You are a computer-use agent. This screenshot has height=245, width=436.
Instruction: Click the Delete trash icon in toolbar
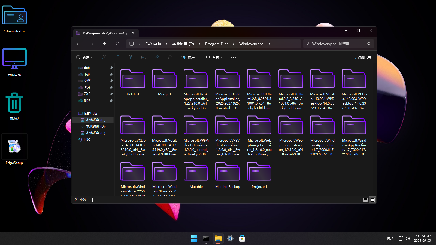click(x=170, y=57)
